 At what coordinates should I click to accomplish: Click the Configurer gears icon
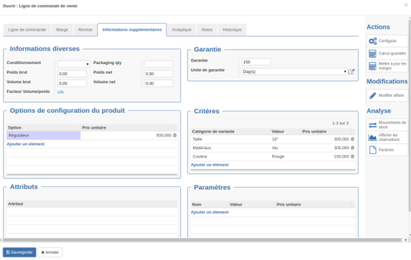click(372, 41)
